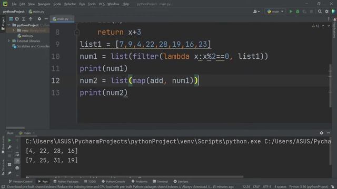Hide the Project panel with minus icon
Image resolution: width=337 pixels, height=189 pixels.
(46, 19)
